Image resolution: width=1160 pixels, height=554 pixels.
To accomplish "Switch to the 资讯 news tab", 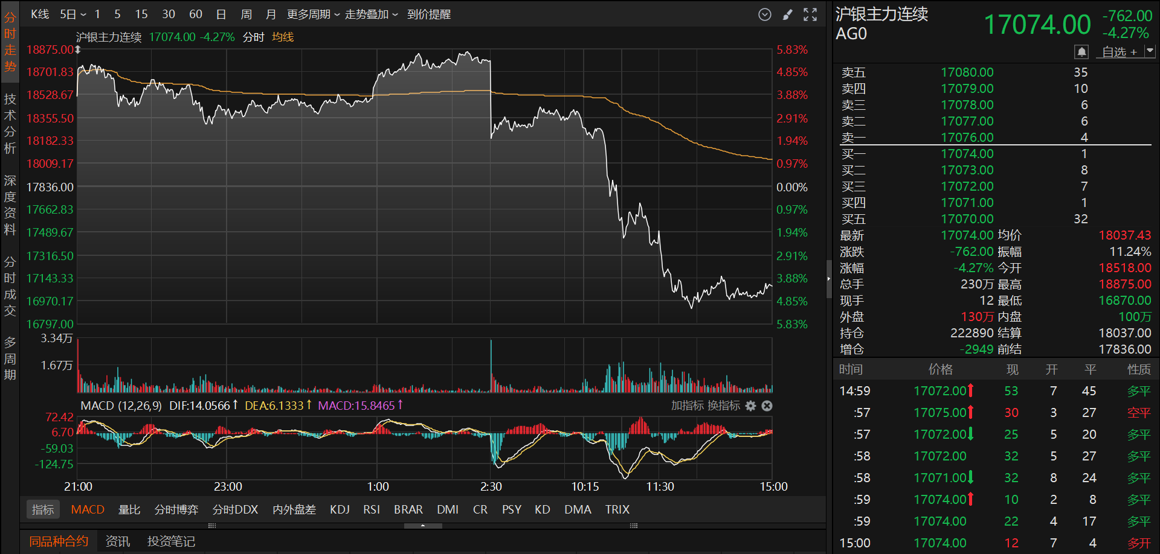I will click(x=118, y=541).
